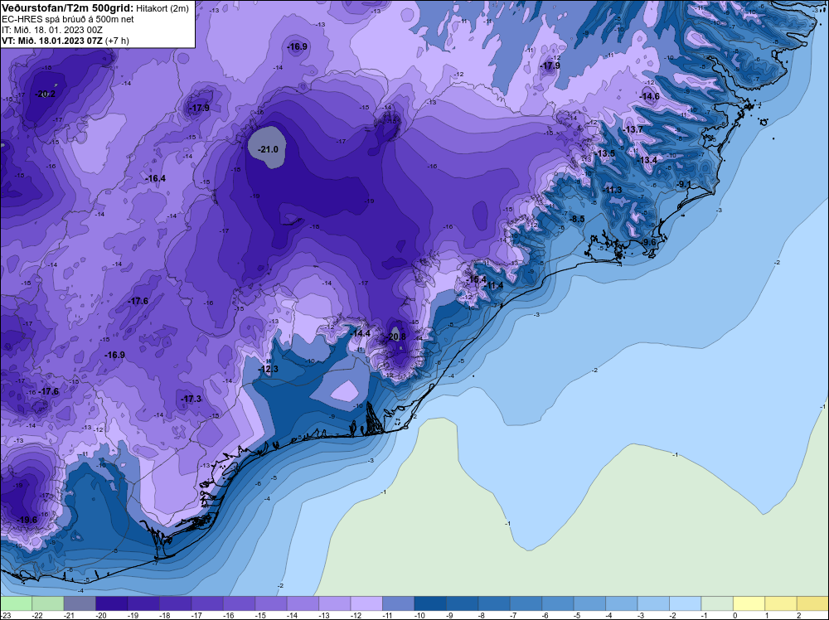This screenshot has height=620, width=829.
Task: Click the yellow legend swatch labeled 0
Action: pyautogui.click(x=749, y=603)
